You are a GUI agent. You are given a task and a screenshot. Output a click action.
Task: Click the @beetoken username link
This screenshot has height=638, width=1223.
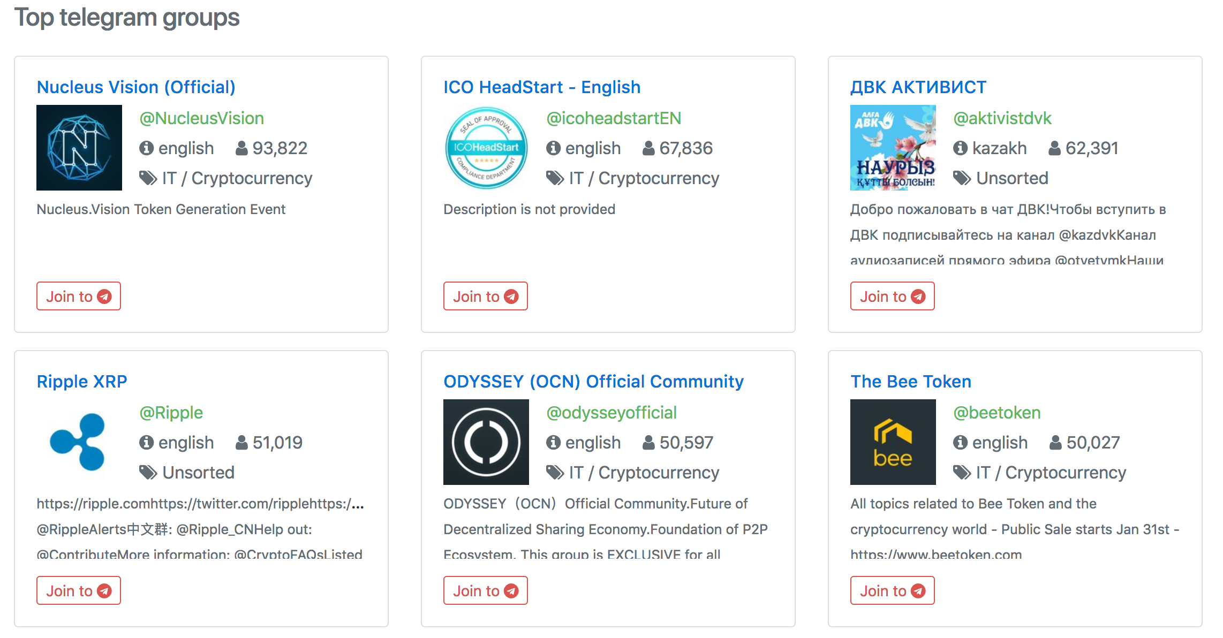pyautogui.click(x=996, y=412)
